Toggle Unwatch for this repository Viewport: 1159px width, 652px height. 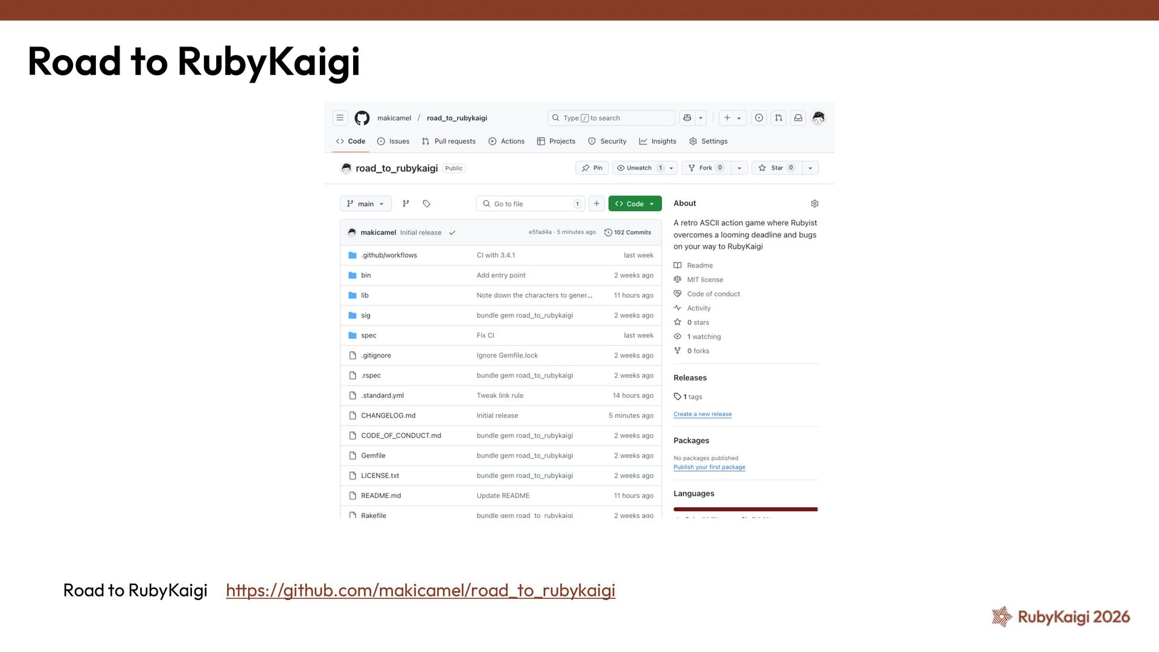point(639,168)
